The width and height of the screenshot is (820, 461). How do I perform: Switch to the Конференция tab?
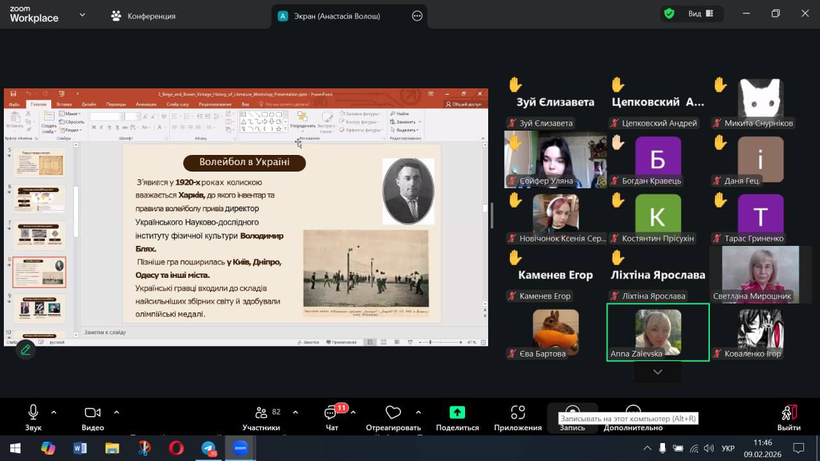pyautogui.click(x=143, y=16)
